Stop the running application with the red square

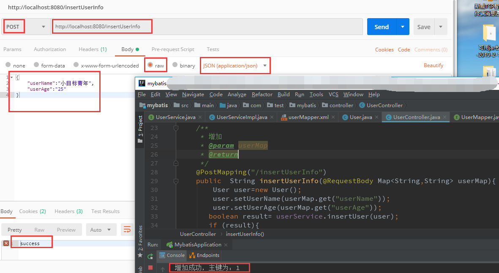[x=150, y=268]
